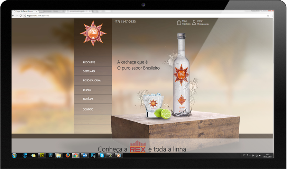Open the yellow sticky-notes taskbar icon
The image size is (287, 169).
pos(33,155)
